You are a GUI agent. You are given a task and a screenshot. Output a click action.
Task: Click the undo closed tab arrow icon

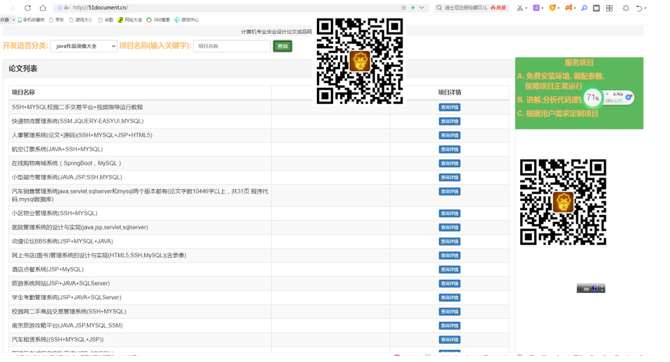point(639,7)
